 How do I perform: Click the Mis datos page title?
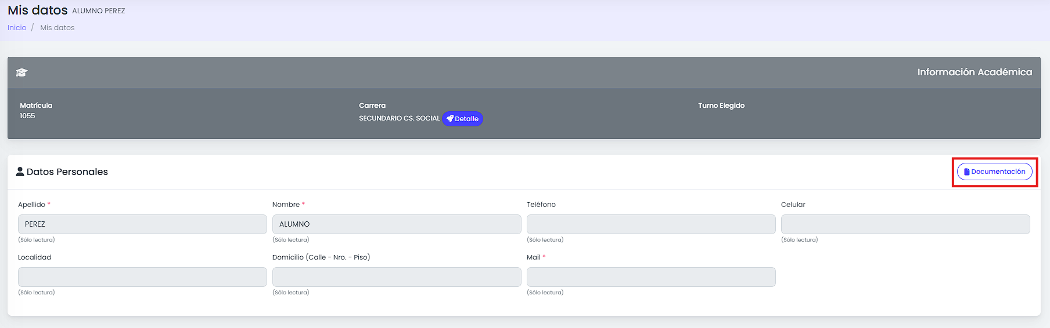click(38, 10)
